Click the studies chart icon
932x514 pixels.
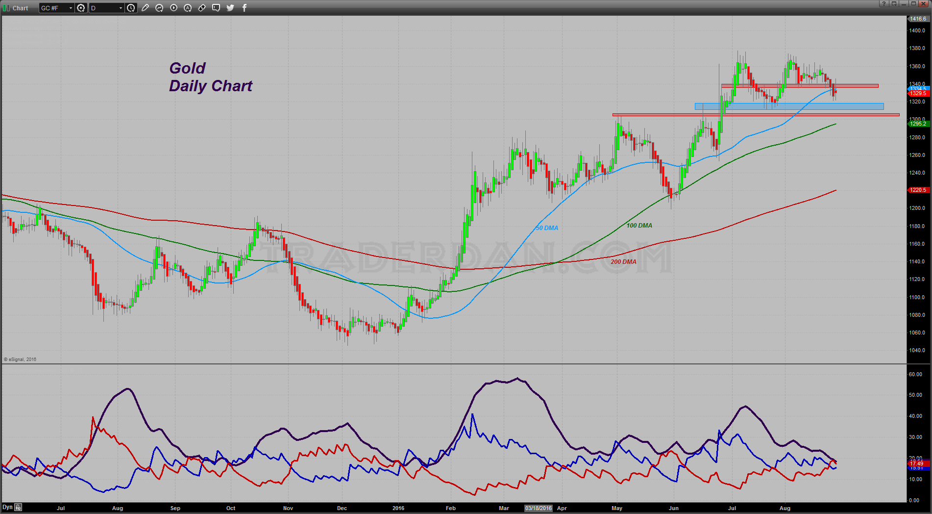[159, 8]
